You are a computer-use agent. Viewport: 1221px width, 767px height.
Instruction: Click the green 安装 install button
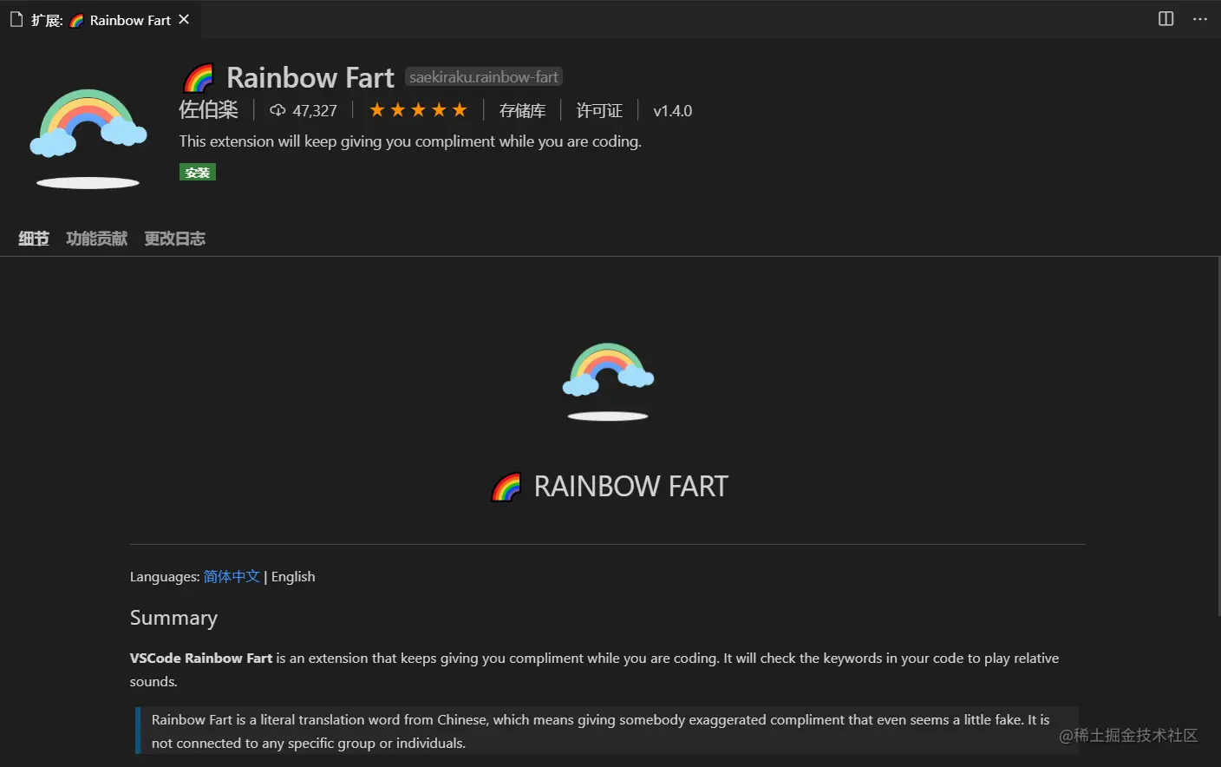[198, 172]
